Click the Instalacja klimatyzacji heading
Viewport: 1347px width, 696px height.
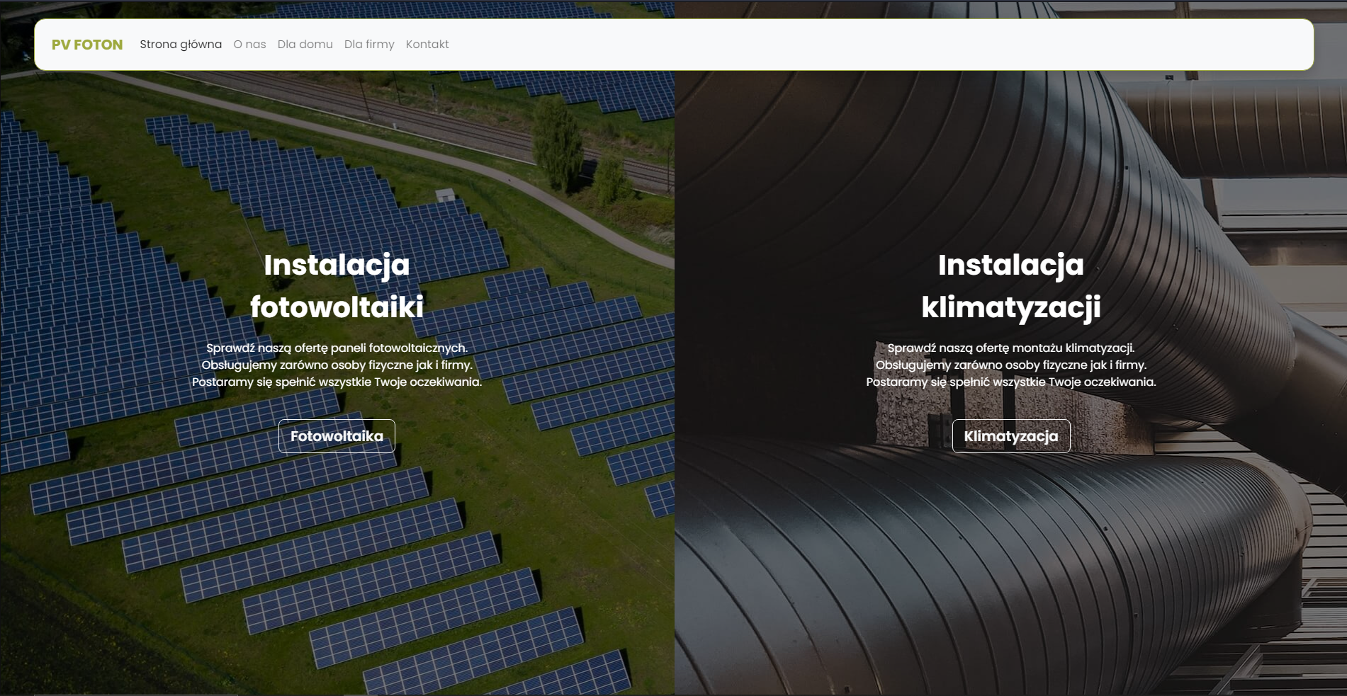tap(1011, 286)
